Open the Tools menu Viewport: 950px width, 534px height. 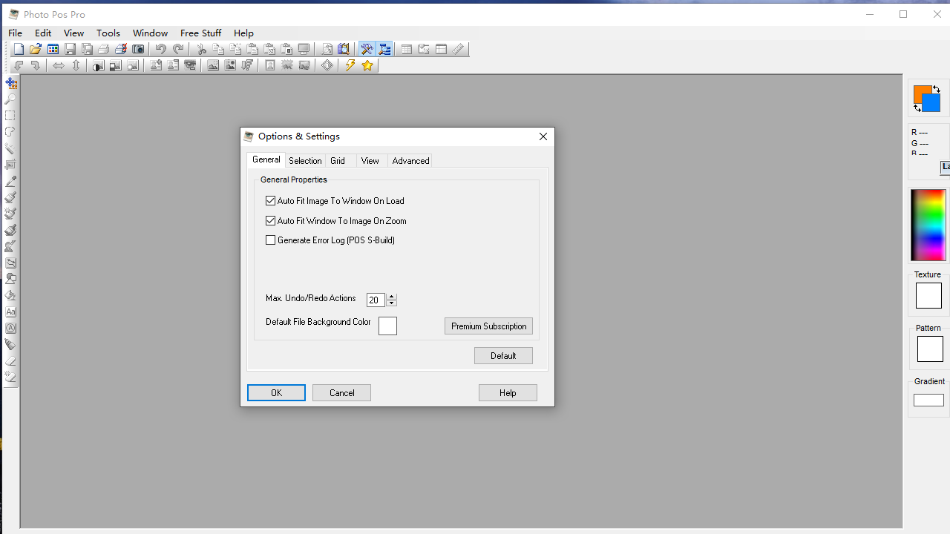click(x=108, y=33)
